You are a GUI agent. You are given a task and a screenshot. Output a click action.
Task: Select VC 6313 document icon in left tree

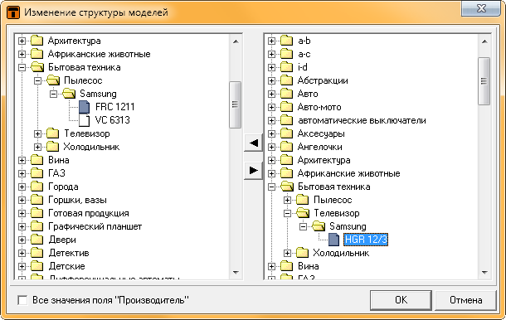click(85, 120)
